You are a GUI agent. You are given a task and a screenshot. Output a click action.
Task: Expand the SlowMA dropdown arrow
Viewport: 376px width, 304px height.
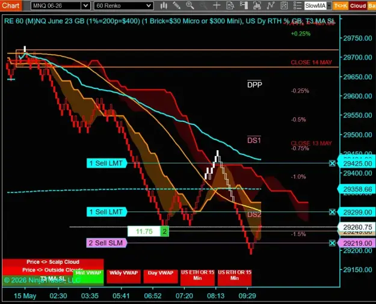pos(329,6)
